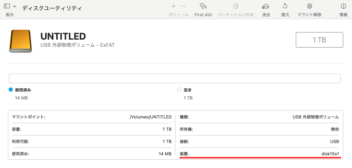The width and height of the screenshot is (352, 168).
Task: Click the blue 使用済み legend swatch
Action: pos(11,90)
